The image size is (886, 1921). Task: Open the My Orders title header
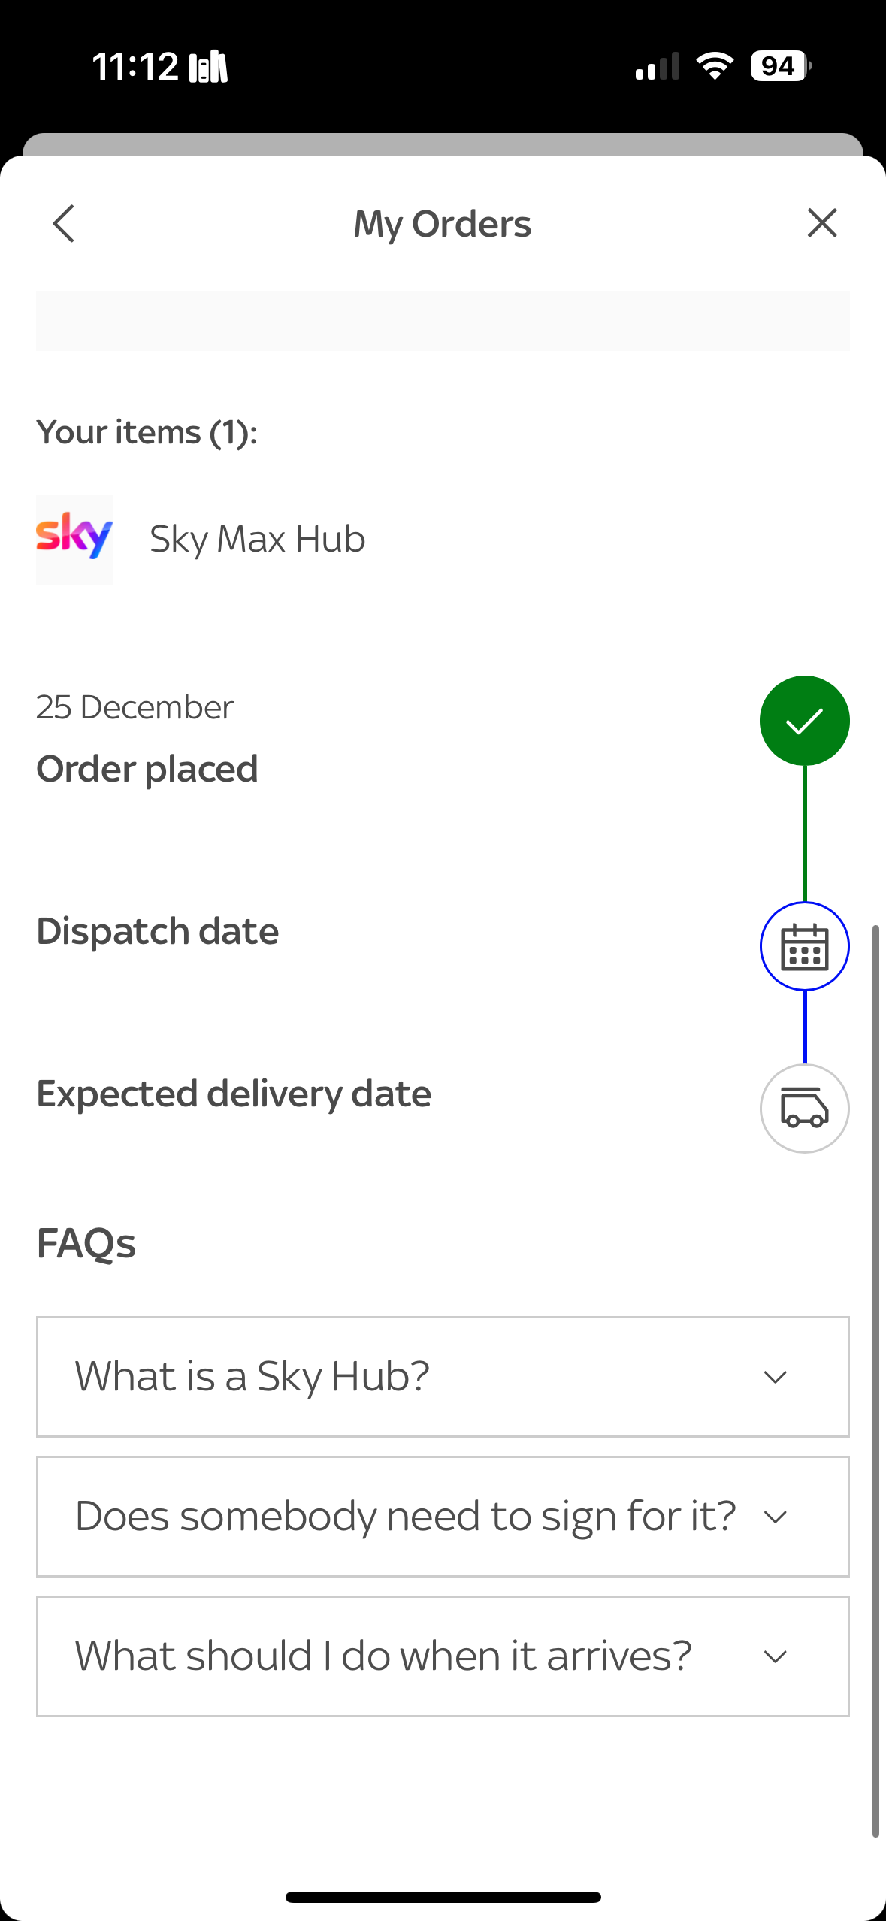coord(442,223)
